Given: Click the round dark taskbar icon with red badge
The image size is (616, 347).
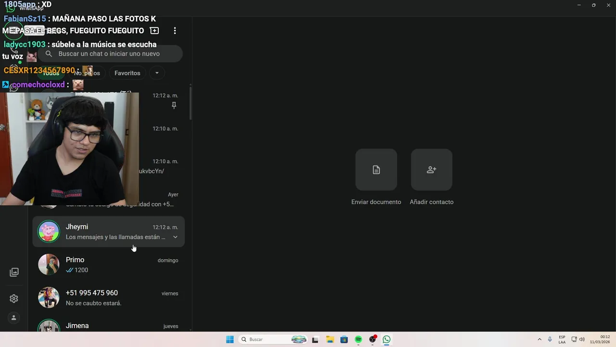Looking at the screenshot, I should pyautogui.click(x=372, y=339).
